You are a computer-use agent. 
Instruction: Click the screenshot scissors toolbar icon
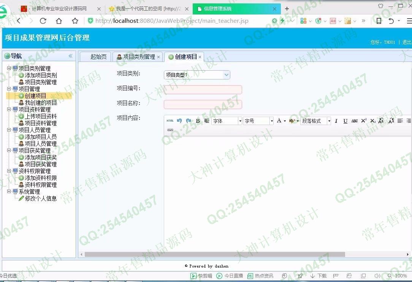[348, 21]
